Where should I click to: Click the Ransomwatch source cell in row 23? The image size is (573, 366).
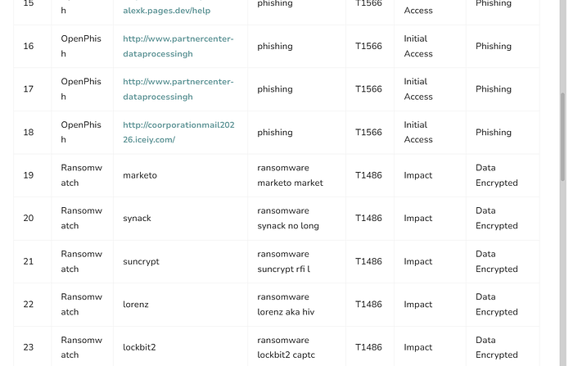click(82, 346)
